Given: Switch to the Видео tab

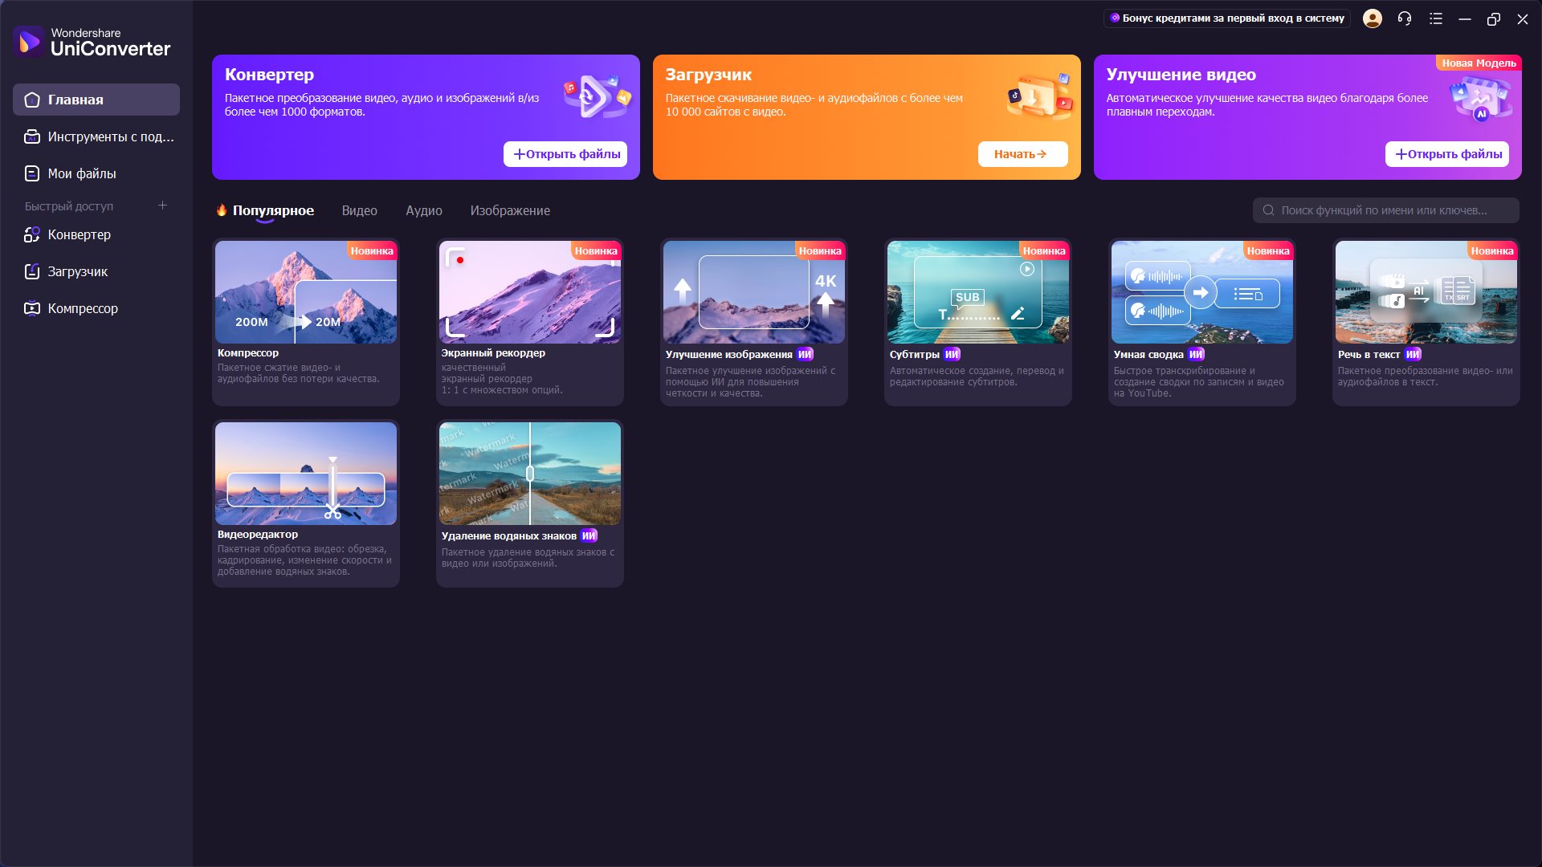Looking at the screenshot, I should coord(359,210).
